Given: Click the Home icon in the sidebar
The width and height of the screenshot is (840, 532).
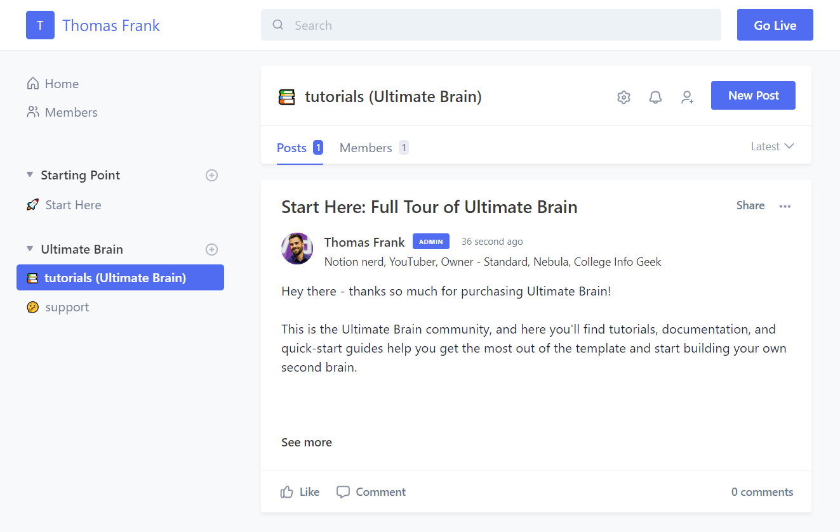Looking at the screenshot, I should (x=32, y=83).
